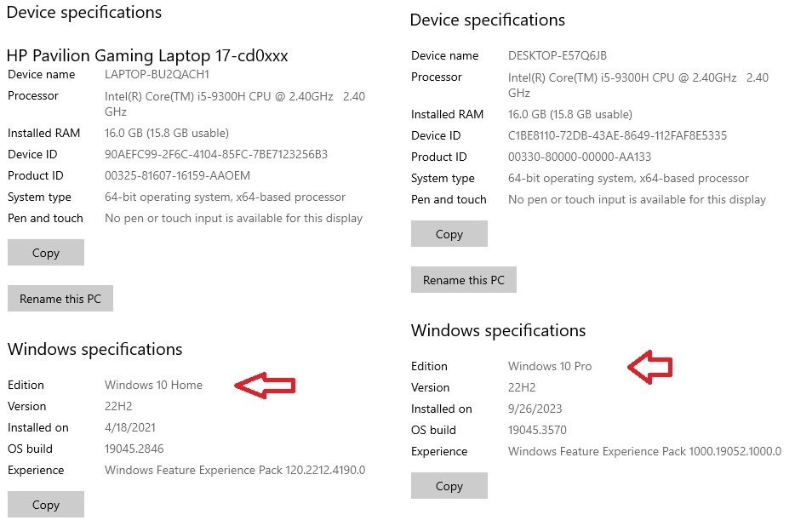
Task: Click pen and touch value in the desktop panel
Action: pyautogui.click(x=637, y=199)
